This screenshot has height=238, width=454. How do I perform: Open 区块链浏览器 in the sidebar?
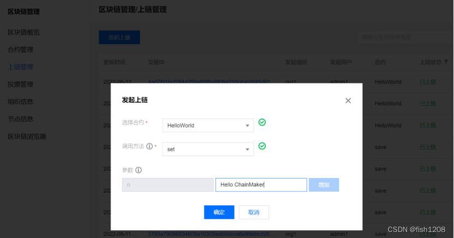pos(27,136)
